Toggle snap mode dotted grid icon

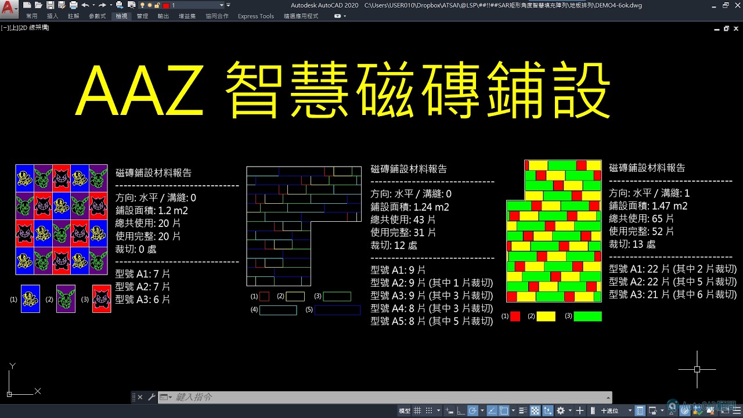[x=429, y=410]
